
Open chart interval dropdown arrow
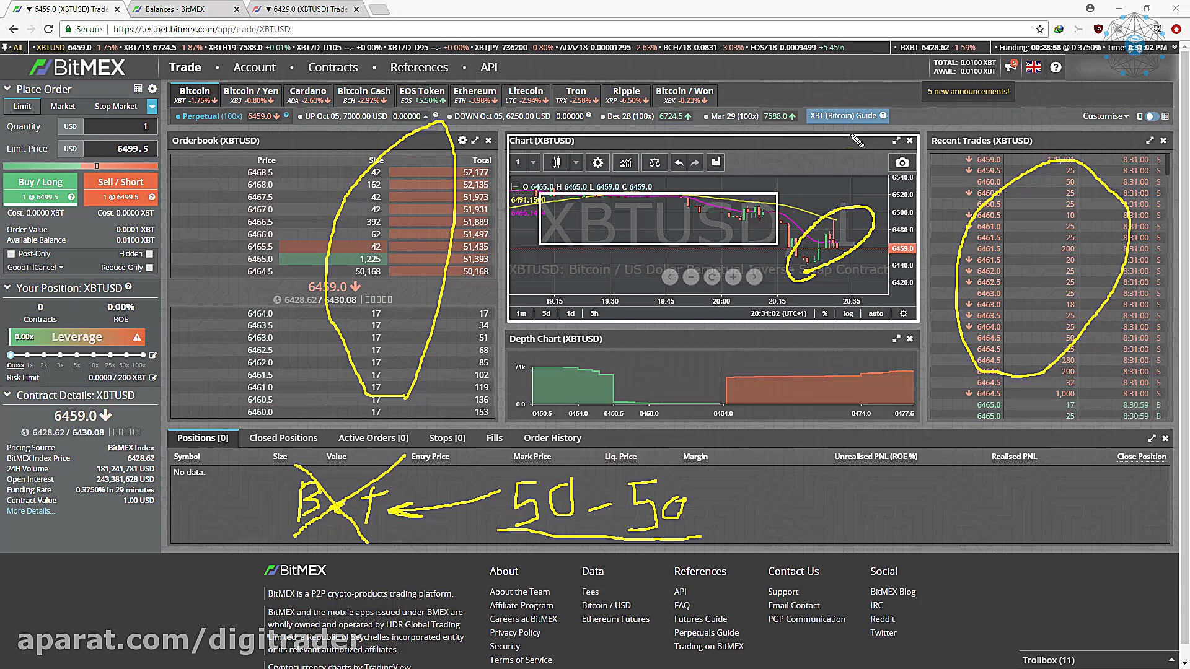click(x=533, y=162)
